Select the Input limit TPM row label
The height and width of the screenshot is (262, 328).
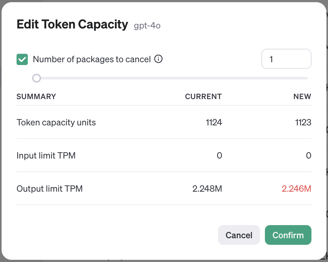tap(46, 155)
